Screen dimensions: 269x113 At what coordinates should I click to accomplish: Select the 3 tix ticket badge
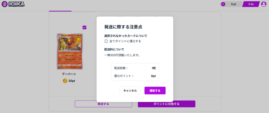pos(251,4)
